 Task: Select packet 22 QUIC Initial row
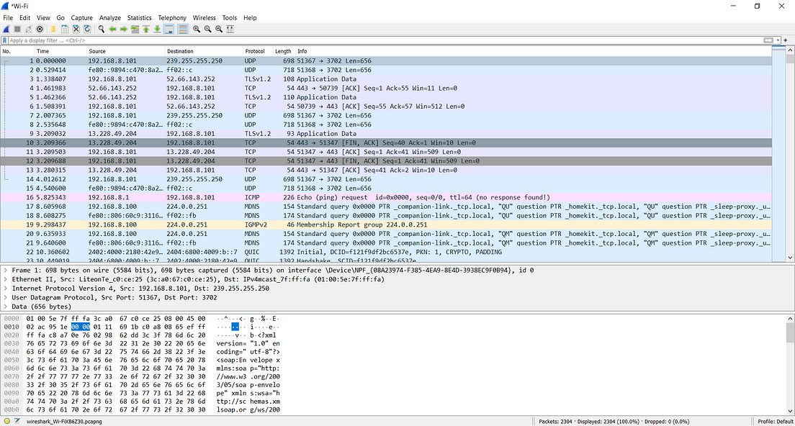point(386,253)
